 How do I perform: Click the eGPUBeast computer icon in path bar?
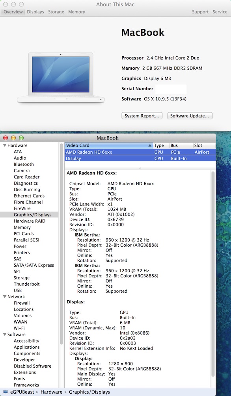[x=6, y=392]
